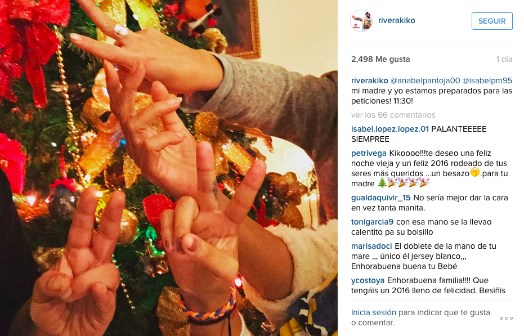The image size is (524, 336).
Task: Open isabel.lopez.lopez.01 commenter profile
Action: [x=390, y=129]
